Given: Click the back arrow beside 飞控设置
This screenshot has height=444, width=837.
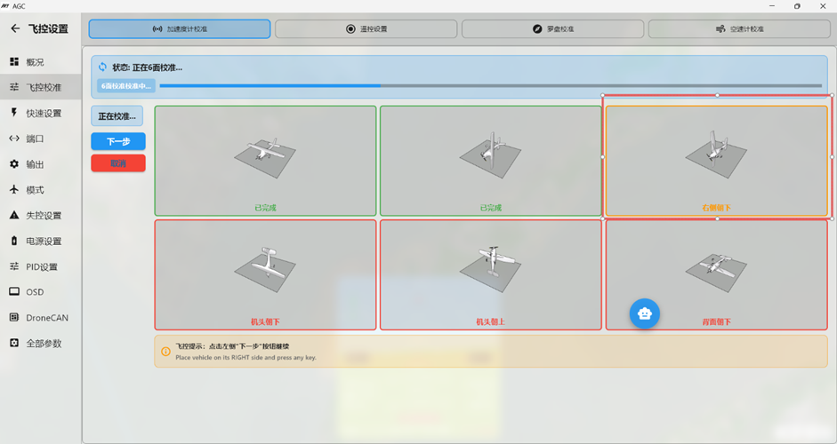Looking at the screenshot, I should point(14,29).
